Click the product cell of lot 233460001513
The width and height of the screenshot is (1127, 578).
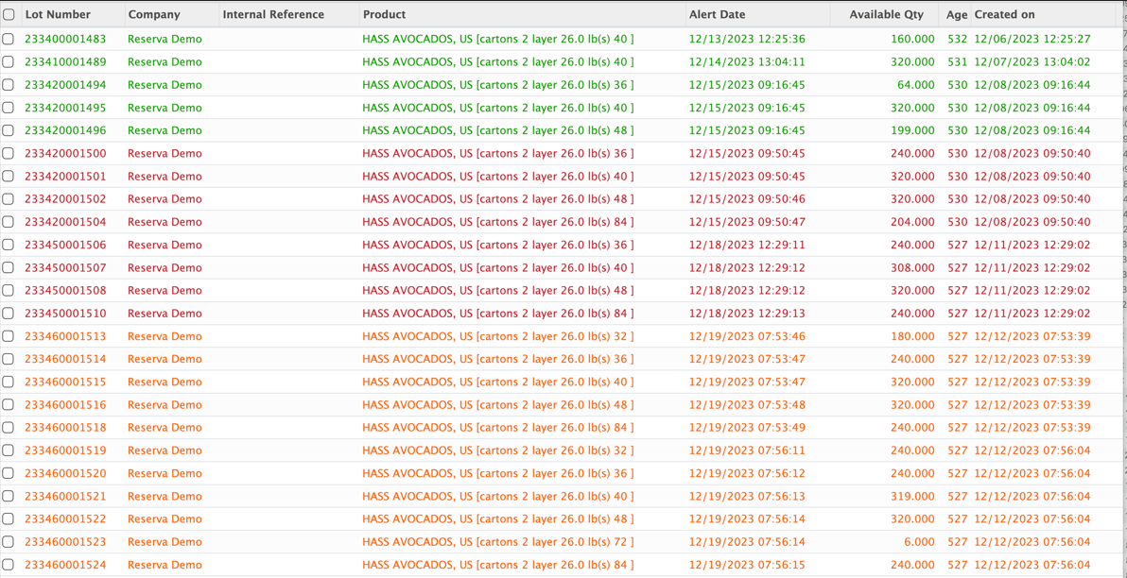498,336
